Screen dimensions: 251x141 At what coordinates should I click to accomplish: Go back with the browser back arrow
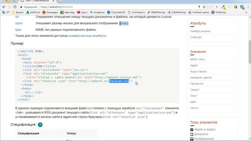(4, 7)
